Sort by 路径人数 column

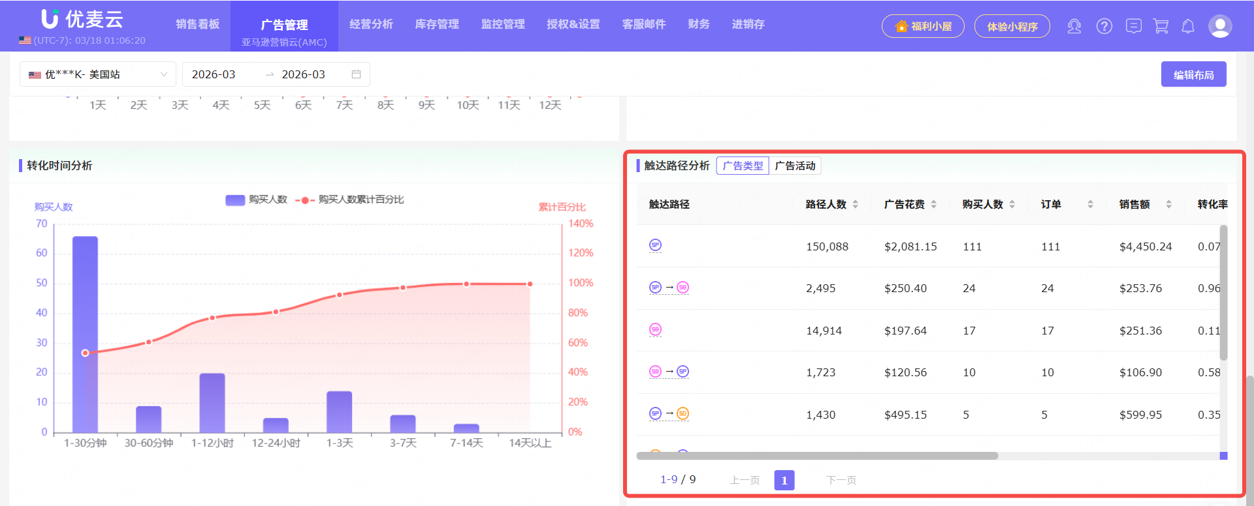[855, 204]
